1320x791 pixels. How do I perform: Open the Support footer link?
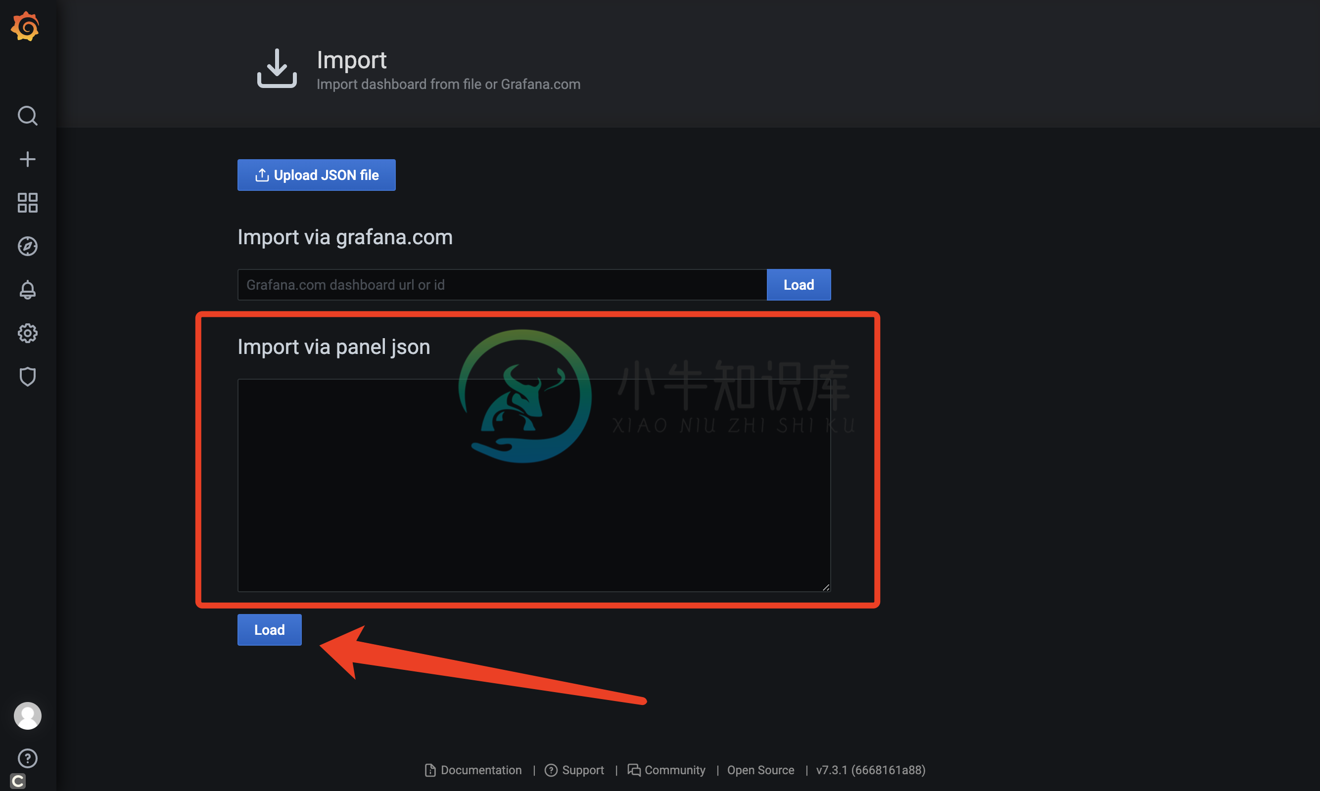(x=574, y=770)
